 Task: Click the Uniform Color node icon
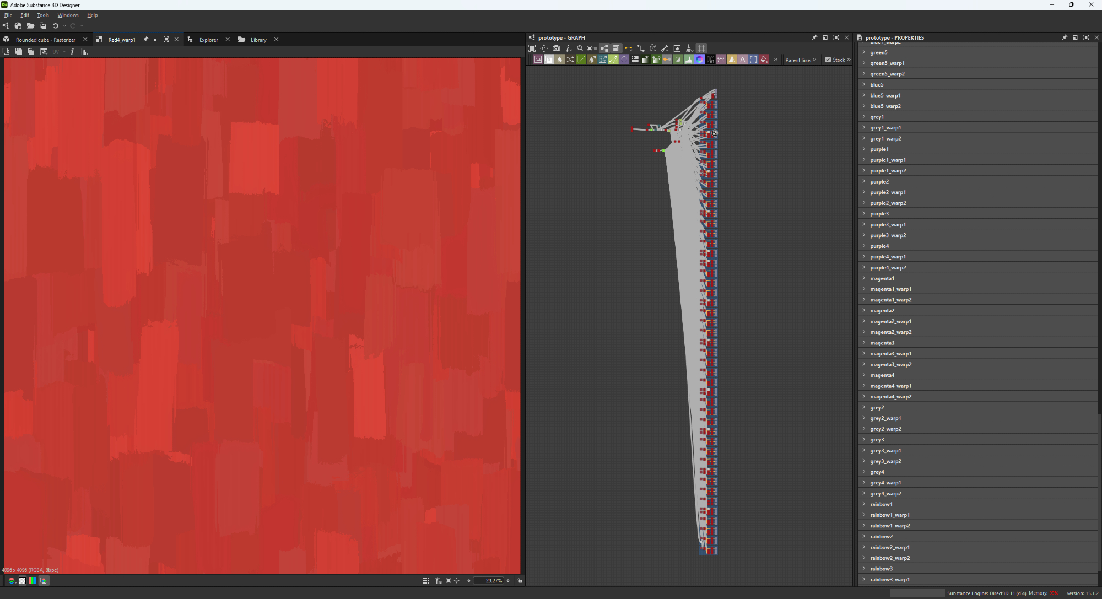click(764, 60)
